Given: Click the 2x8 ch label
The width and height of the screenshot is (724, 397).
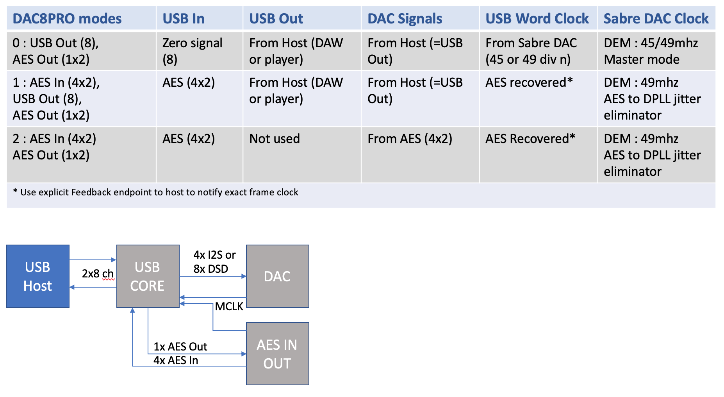Looking at the screenshot, I should [98, 274].
